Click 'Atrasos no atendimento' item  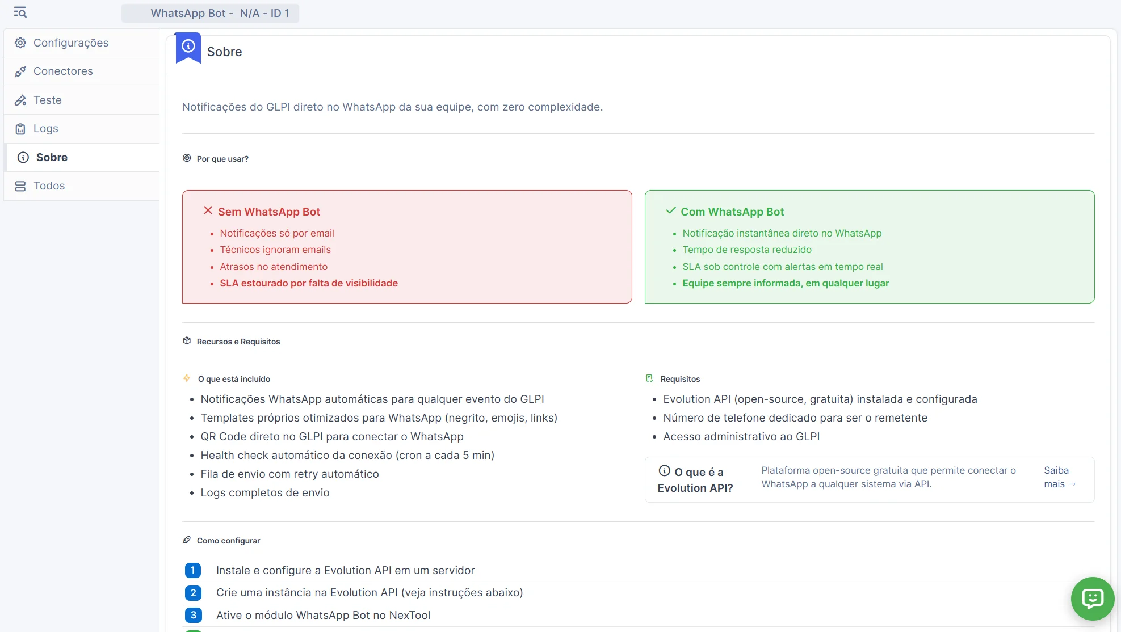coord(274,267)
